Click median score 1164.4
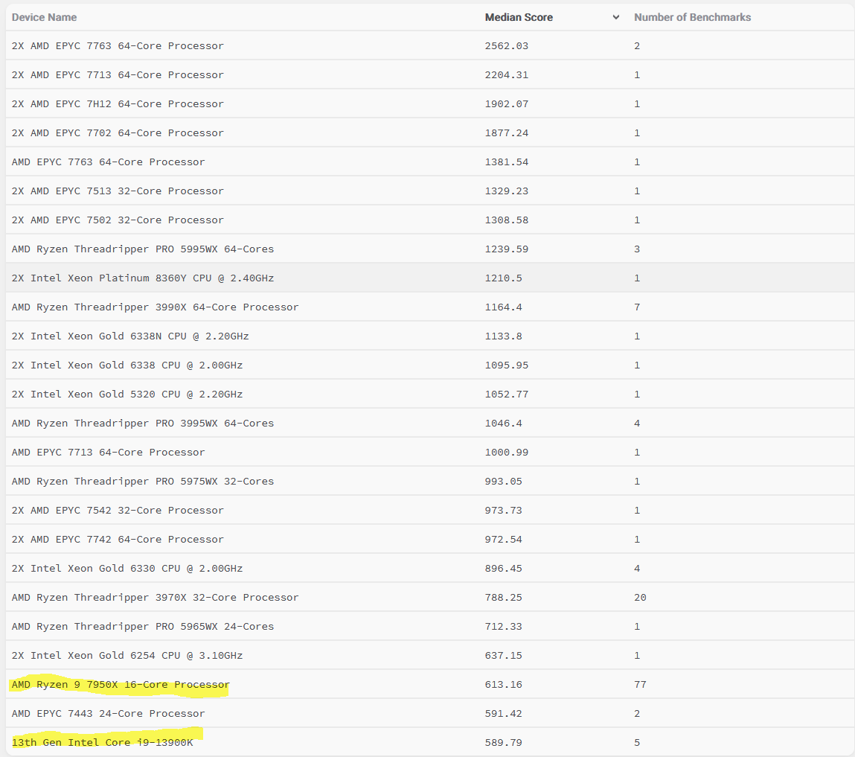Viewport: 855px width, 757px height. pos(503,307)
